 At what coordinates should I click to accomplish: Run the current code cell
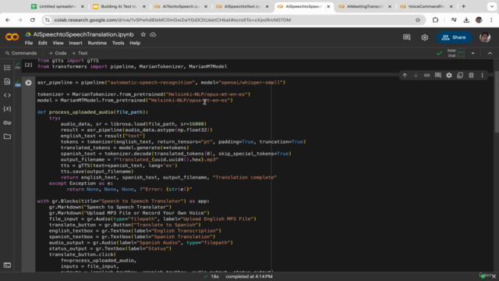[x=28, y=83]
